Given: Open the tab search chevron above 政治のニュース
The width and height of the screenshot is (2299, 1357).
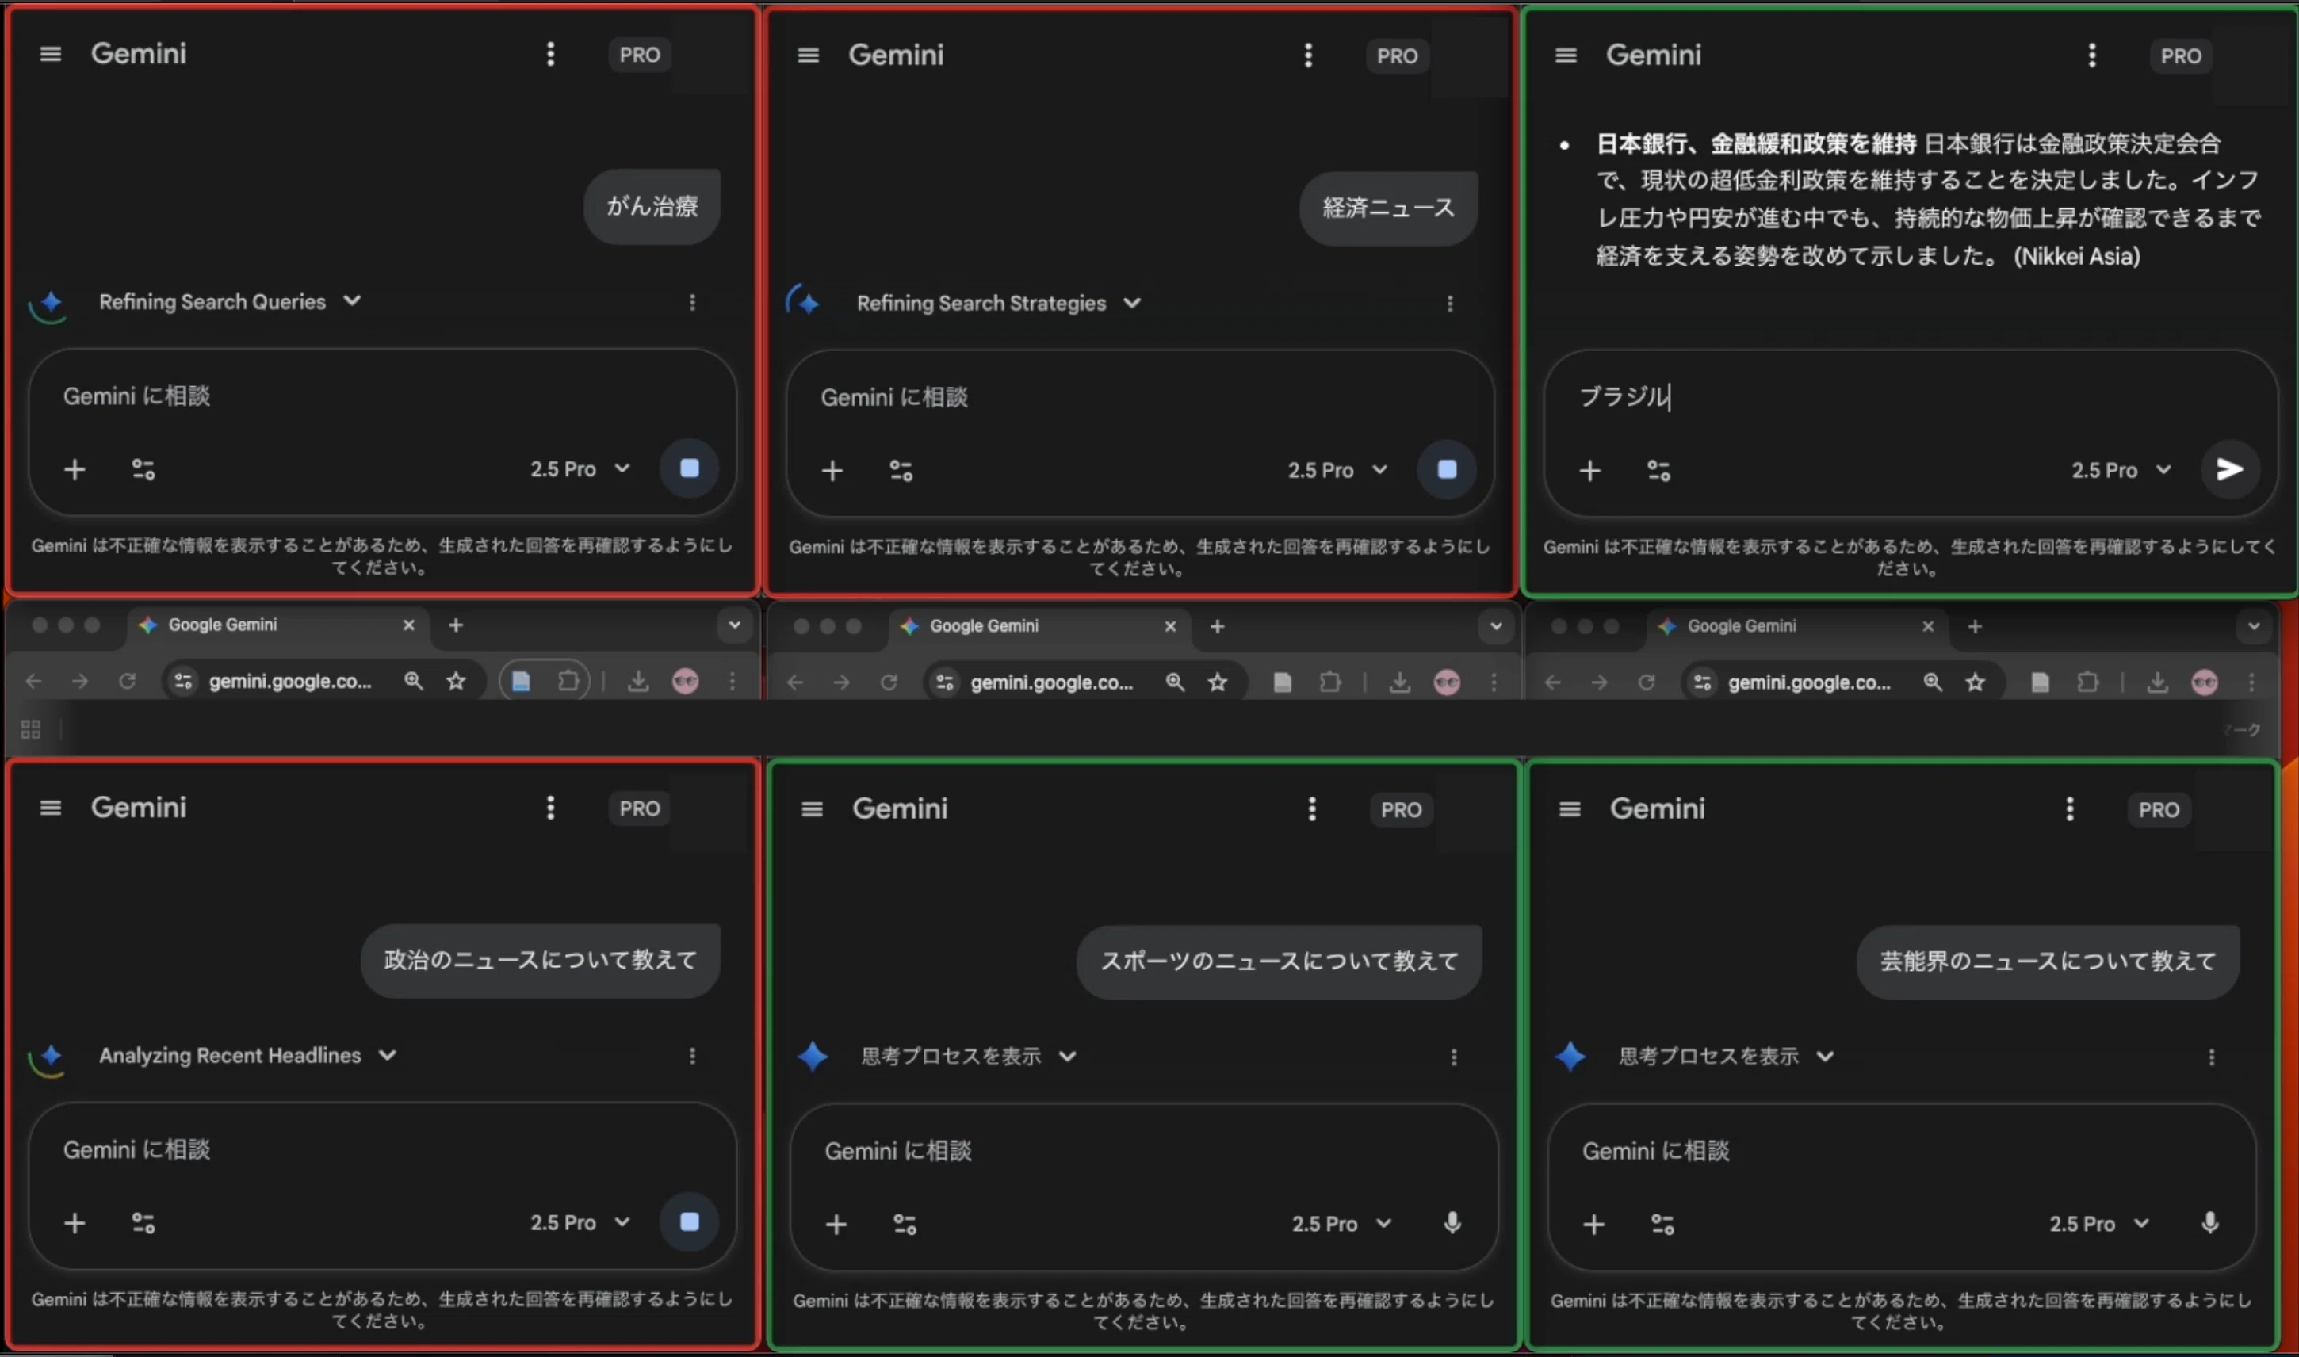Looking at the screenshot, I should point(734,625).
